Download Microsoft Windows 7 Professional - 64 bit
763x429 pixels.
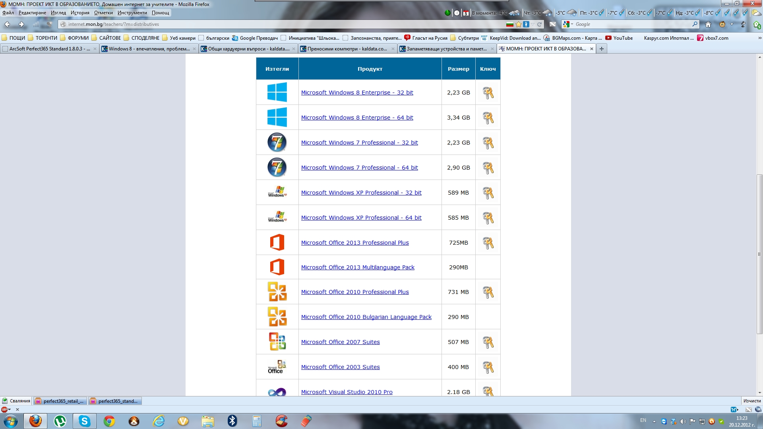[x=359, y=168]
